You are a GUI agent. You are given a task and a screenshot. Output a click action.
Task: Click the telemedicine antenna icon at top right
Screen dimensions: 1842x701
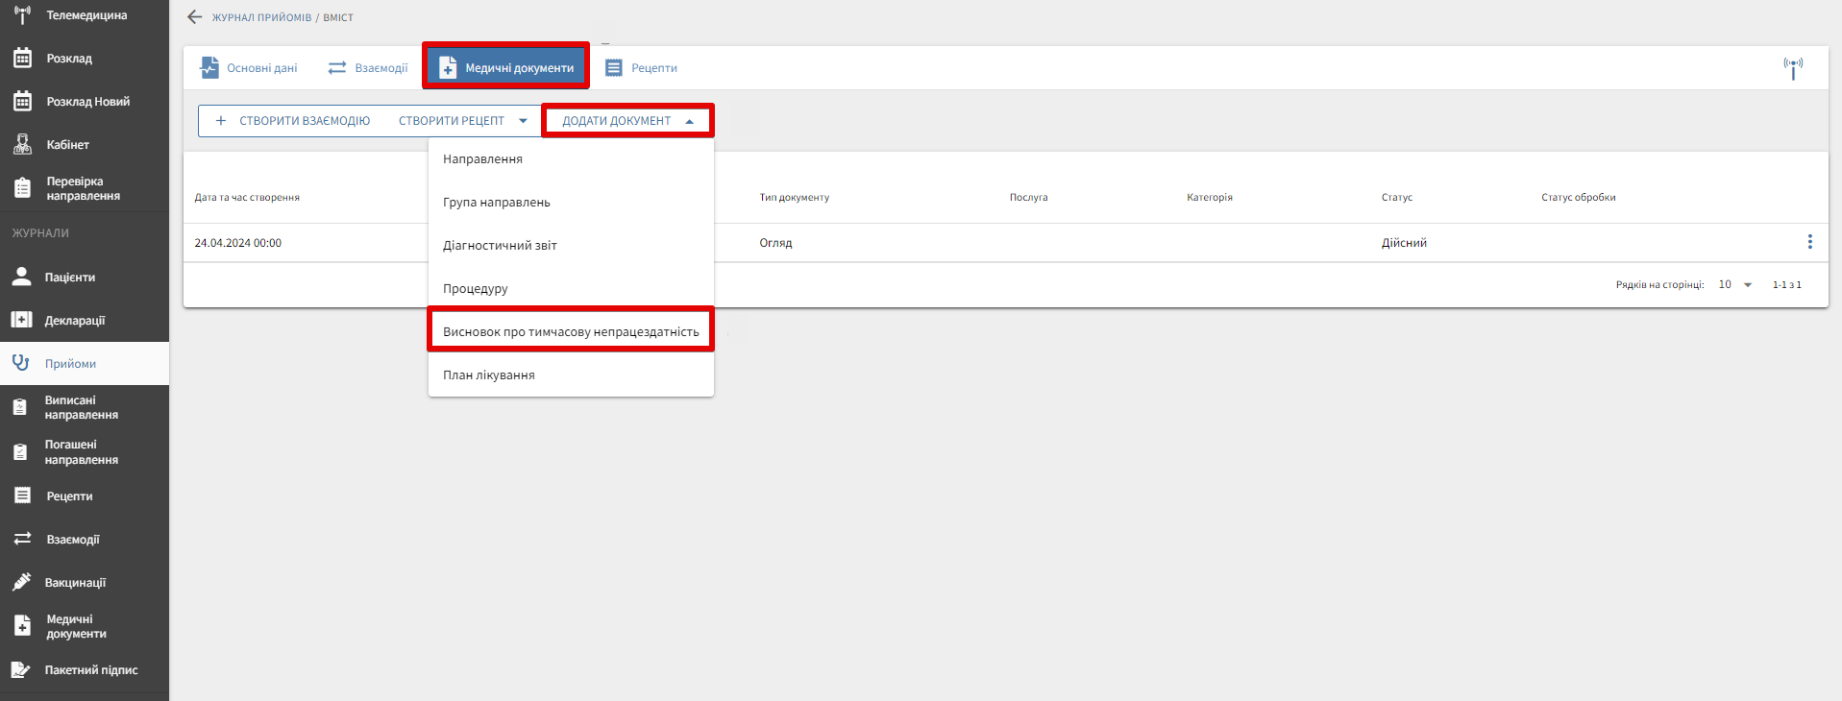coord(1792,68)
